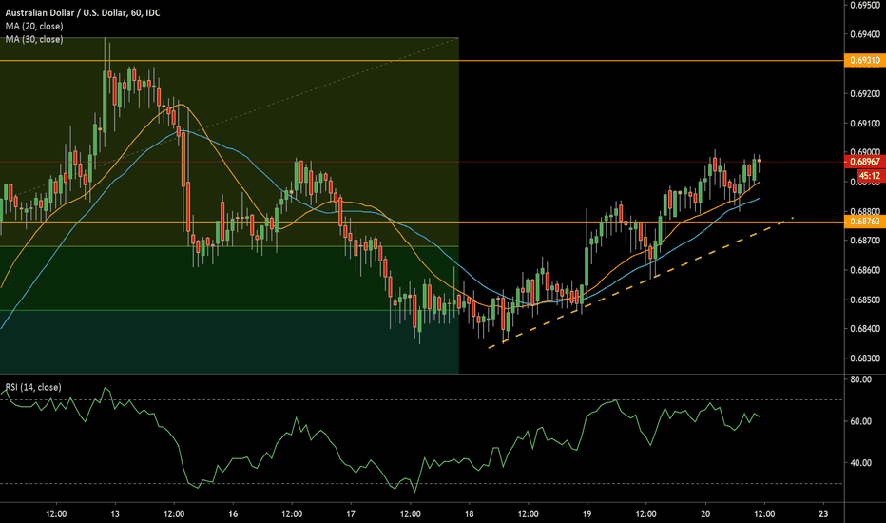Click the 40.00 level on RSI scale
The width and height of the screenshot is (886, 523).
[863, 463]
